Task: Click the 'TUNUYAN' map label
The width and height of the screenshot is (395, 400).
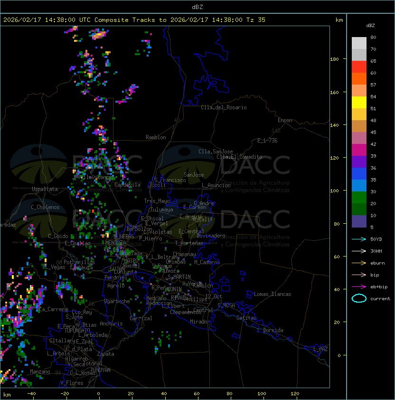Action: pyautogui.click(x=101, y=370)
